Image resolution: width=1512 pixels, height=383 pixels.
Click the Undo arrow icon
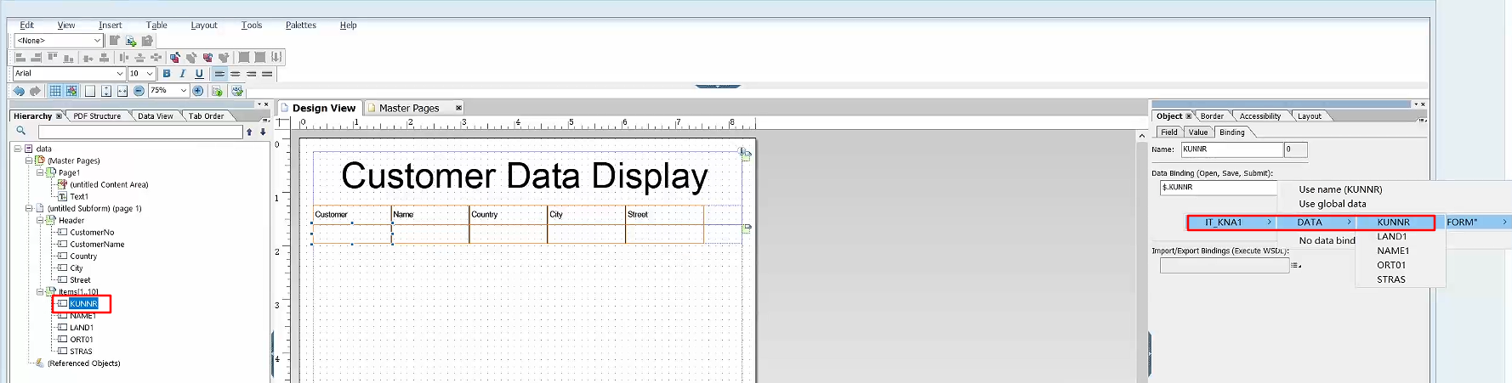coord(19,91)
